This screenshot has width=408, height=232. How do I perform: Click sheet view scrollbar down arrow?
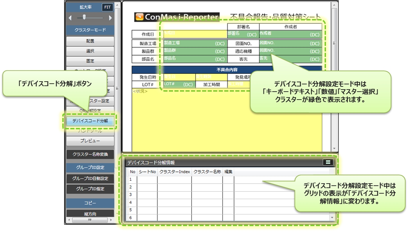[x=334, y=149]
